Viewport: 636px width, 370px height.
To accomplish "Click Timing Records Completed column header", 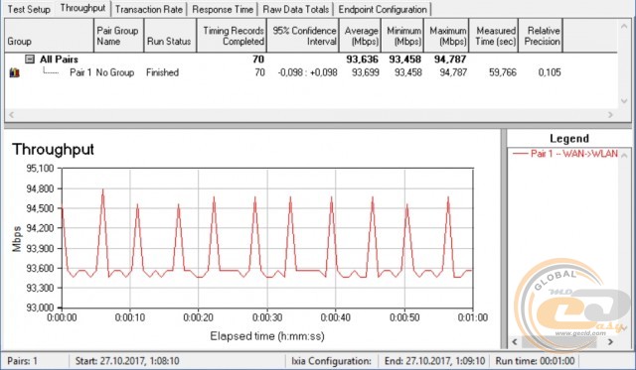I will pos(232,36).
